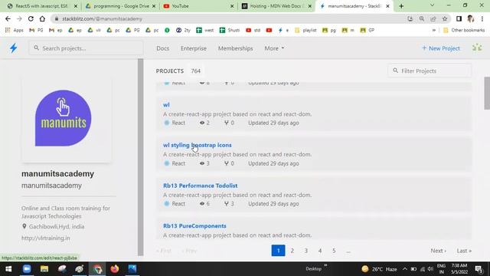This screenshot has width=490, height=276.
Task: Open the Apps bookmark shortcut
Action: click(x=15, y=30)
